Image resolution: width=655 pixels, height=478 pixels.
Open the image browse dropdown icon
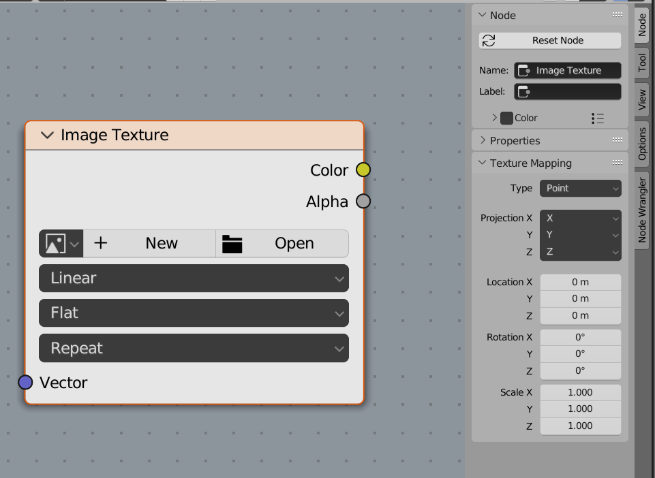(61, 243)
